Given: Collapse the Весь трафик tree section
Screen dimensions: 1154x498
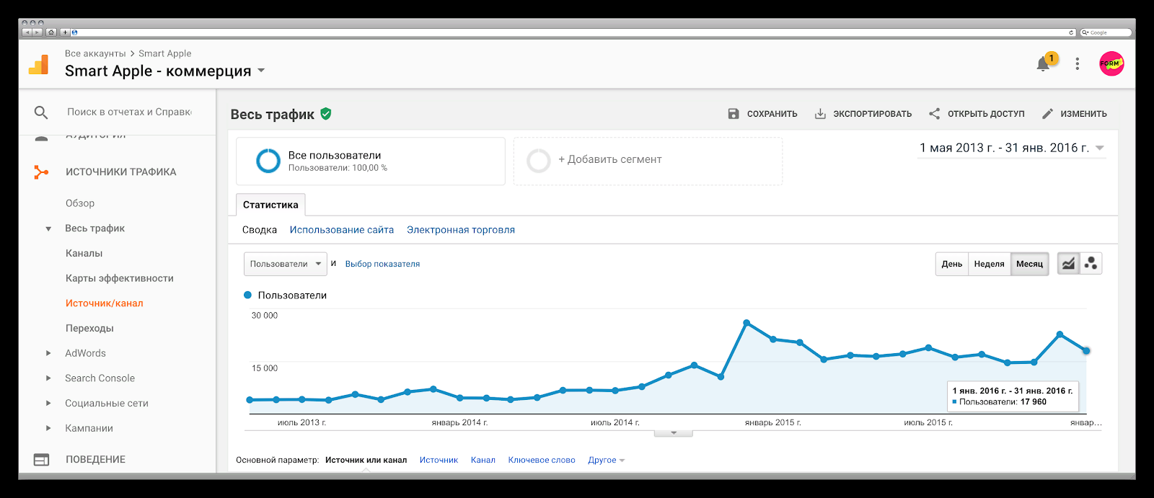Looking at the screenshot, I should [48, 229].
